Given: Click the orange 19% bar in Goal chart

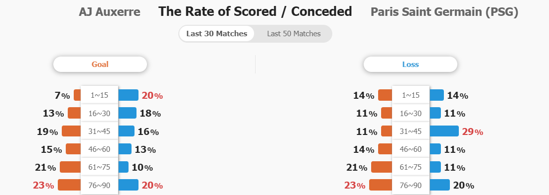Looking at the screenshot, I should [x=71, y=131].
